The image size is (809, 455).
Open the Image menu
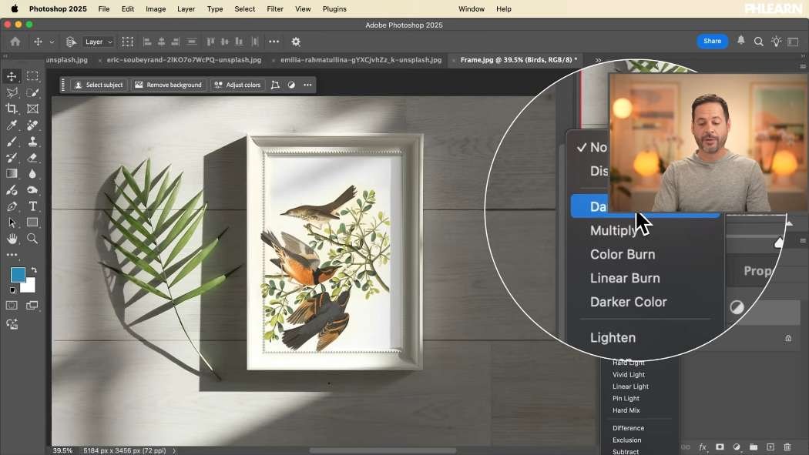click(x=156, y=8)
